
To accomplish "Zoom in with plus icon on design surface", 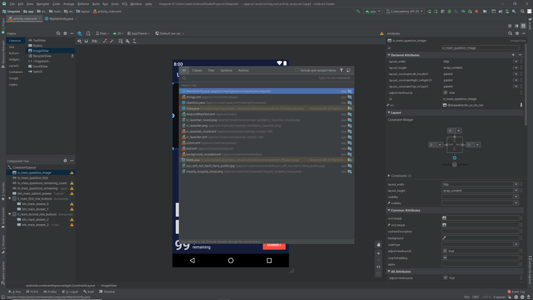I will pyautogui.click(x=379, y=253).
